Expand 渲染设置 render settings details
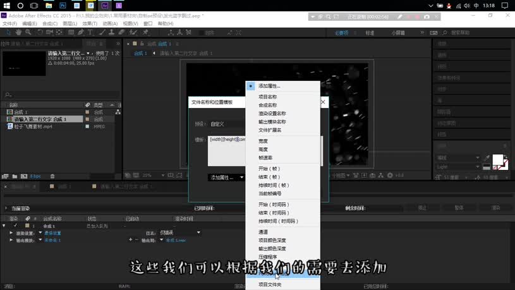This screenshot has width=515, height=290. tap(11, 233)
